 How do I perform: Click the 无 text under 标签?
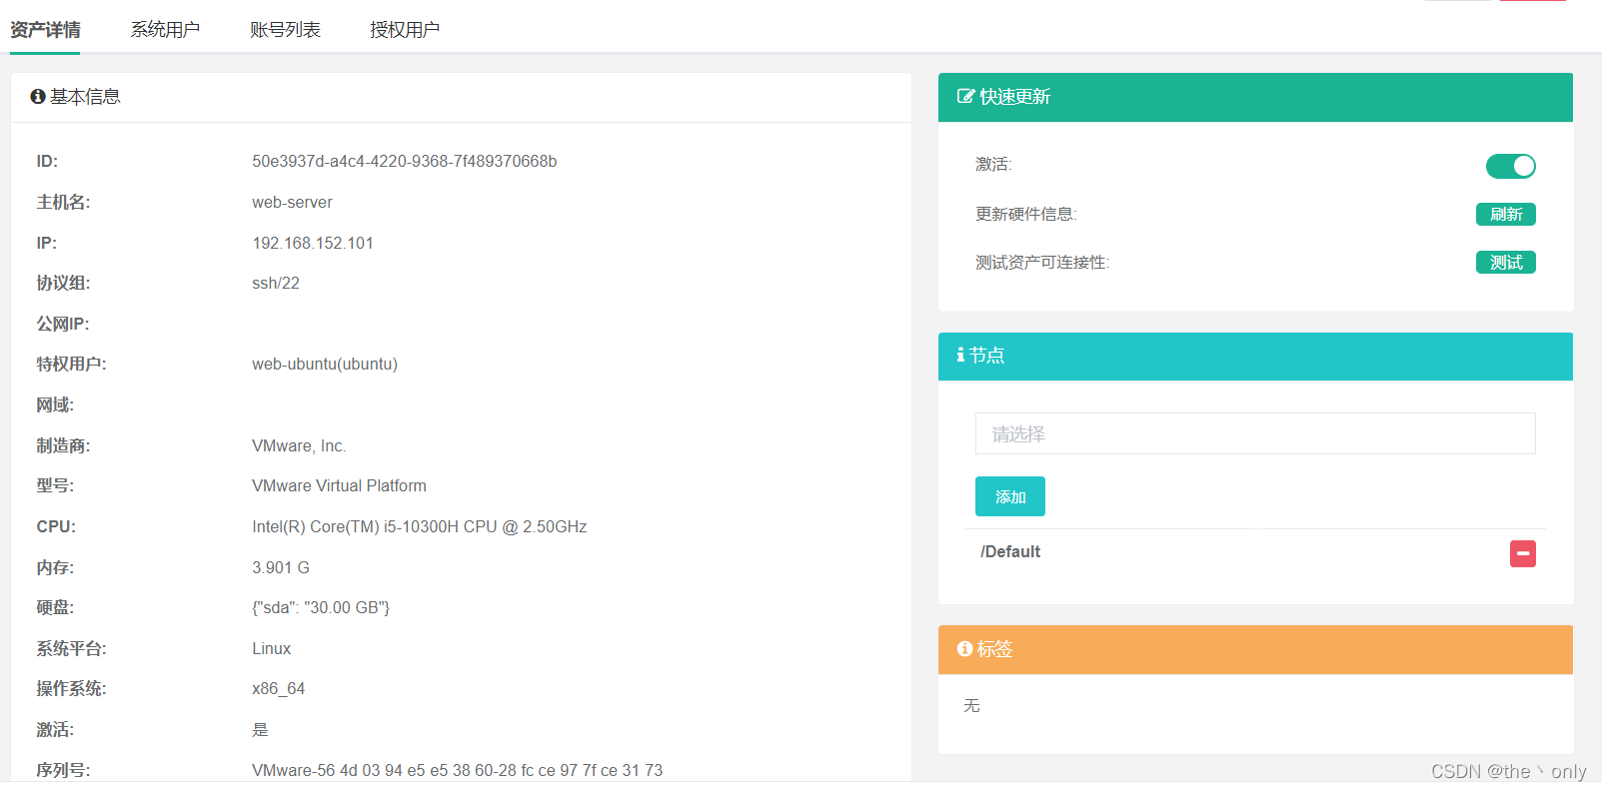(x=971, y=706)
